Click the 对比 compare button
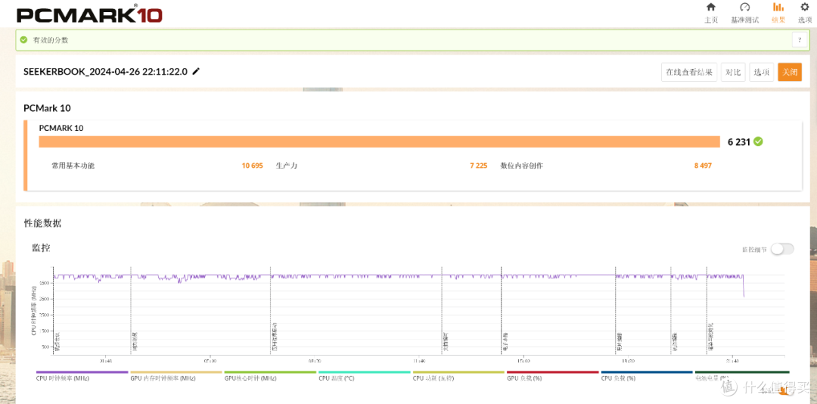Screen dimensions: 817x404 point(733,72)
